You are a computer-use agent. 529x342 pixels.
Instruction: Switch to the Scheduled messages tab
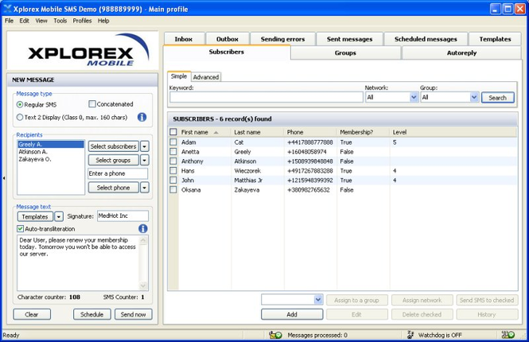426,39
